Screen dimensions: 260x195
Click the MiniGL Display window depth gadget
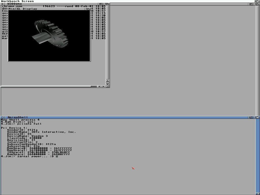pos(88,9)
